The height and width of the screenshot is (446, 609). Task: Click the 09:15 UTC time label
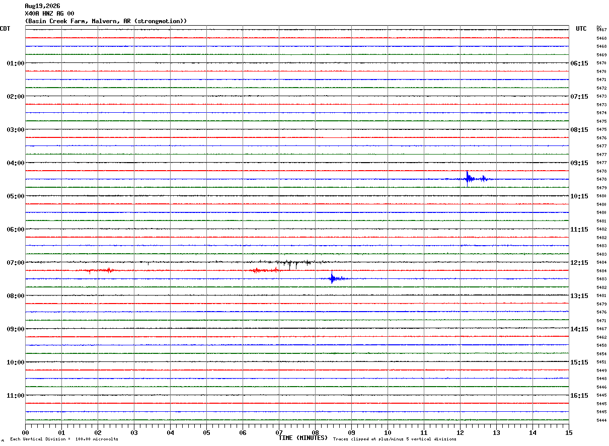tap(579, 163)
